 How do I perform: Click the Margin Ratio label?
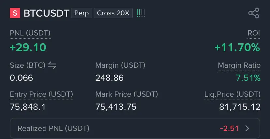[239, 65]
